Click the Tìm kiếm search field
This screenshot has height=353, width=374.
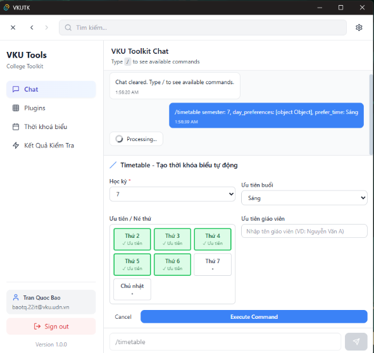(203, 28)
